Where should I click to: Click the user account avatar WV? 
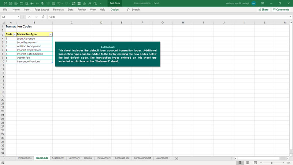(x=254, y=3)
